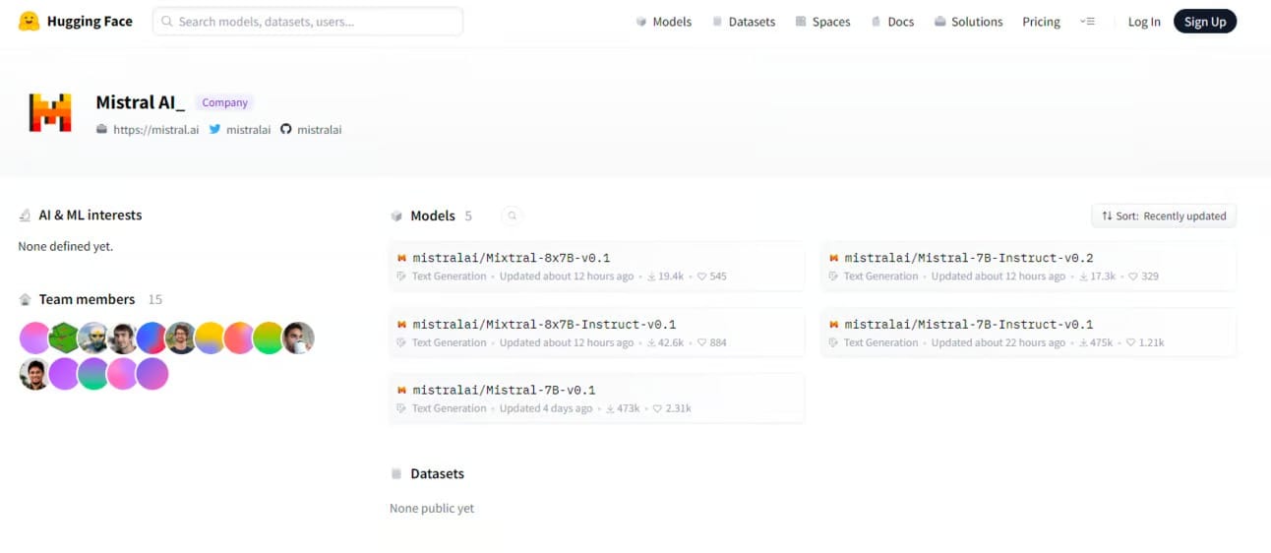Click the 2.31k likes count

[672, 408]
